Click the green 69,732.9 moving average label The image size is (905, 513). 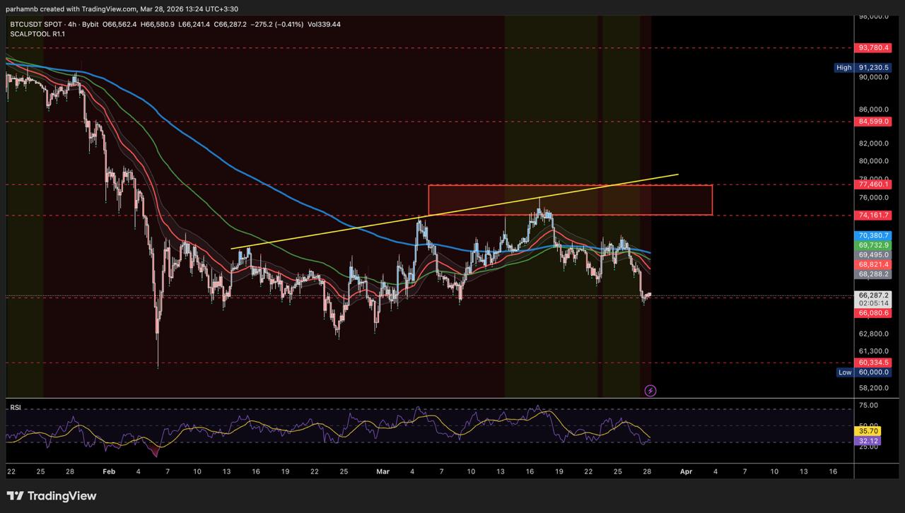[x=872, y=245]
